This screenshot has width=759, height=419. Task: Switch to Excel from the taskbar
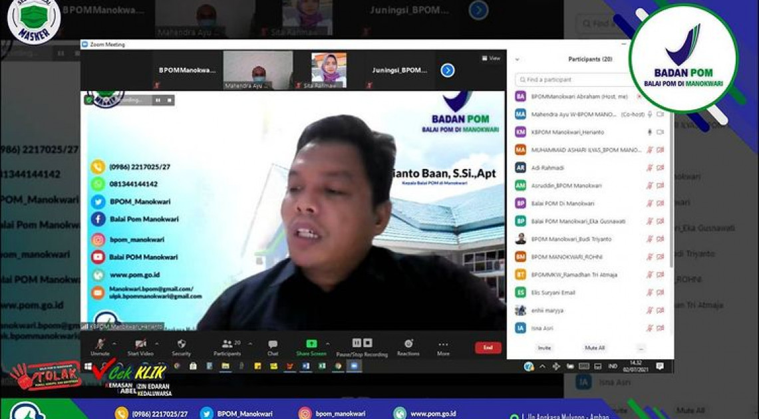[322, 366]
